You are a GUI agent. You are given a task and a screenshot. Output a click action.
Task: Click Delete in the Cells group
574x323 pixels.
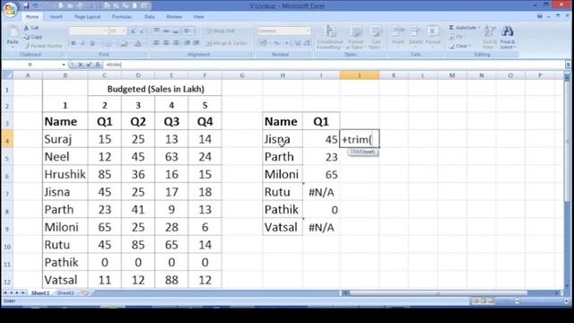415,36
